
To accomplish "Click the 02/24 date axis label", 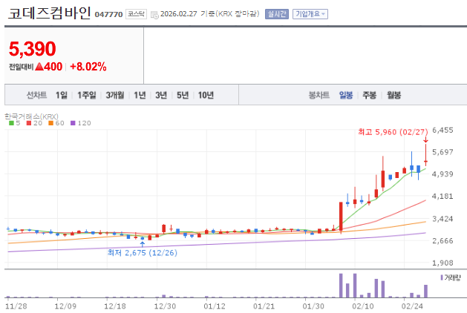I will 412,306.
